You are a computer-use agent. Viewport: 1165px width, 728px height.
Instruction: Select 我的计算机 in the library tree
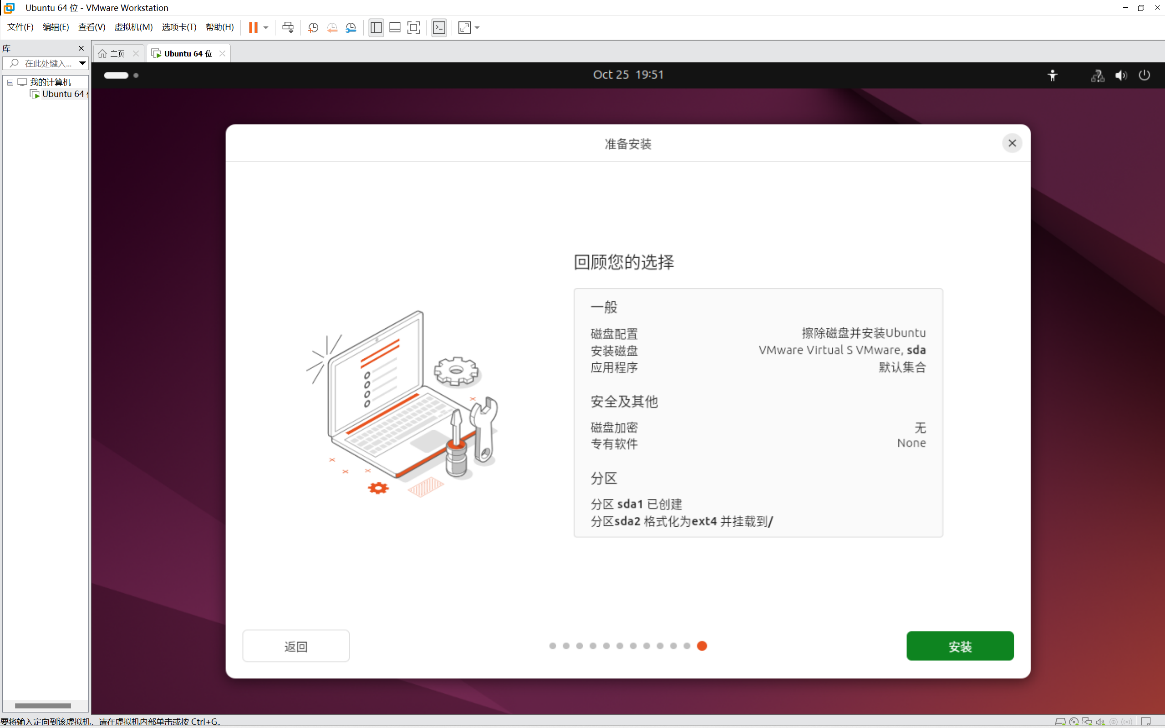(50, 82)
